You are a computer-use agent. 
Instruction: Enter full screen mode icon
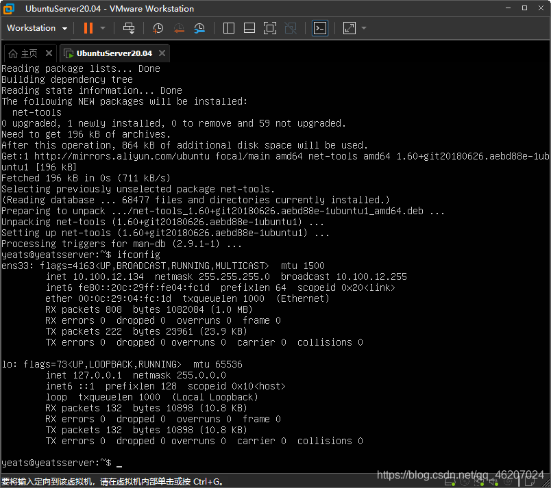tap(270, 28)
